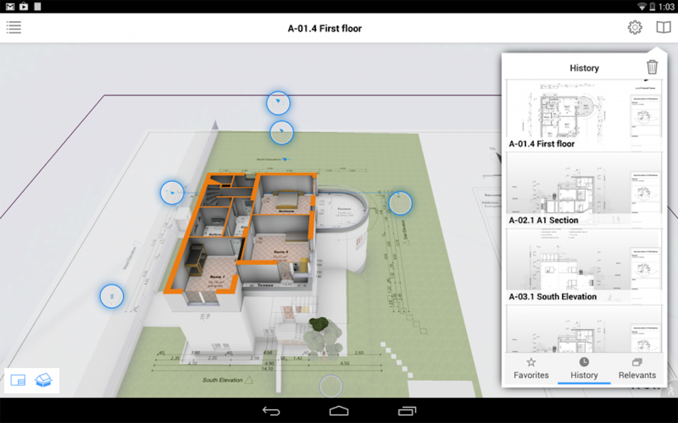The width and height of the screenshot is (678, 423).
Task: Toggle the East Elevation camera marker right side
Action: tap(400, 203)
